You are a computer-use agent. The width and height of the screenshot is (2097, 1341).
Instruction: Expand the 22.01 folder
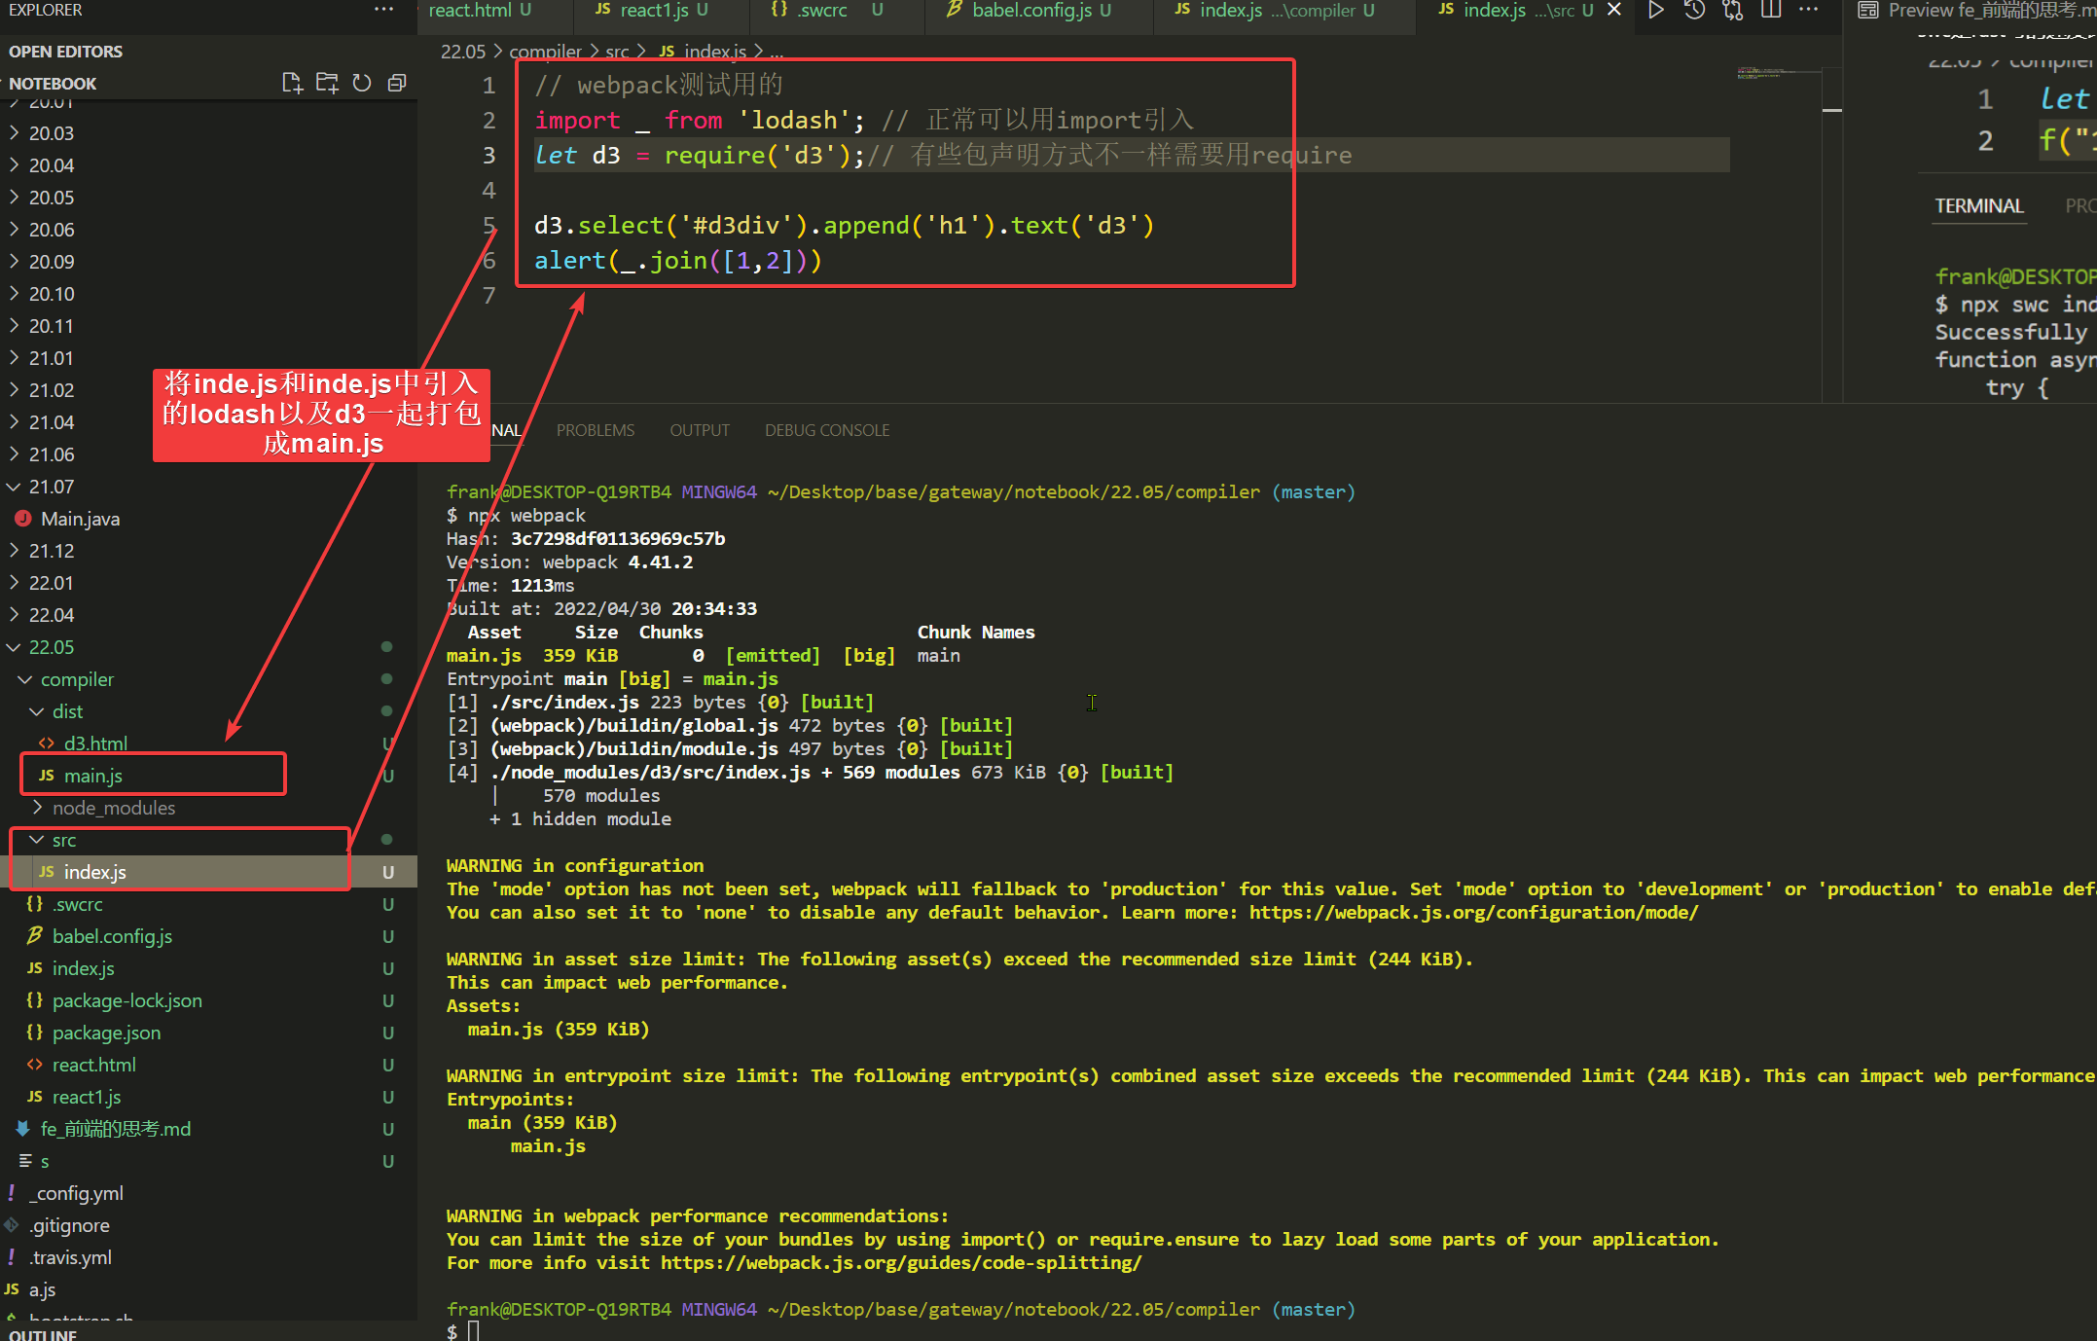pyautogui.click(x=14, y=583)
